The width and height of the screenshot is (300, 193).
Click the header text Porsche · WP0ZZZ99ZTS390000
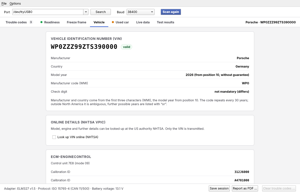tap(271, 22)
